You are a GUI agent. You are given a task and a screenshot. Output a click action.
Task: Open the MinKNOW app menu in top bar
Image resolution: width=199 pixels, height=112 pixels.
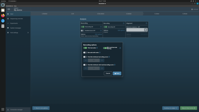(x=13, y=1)
